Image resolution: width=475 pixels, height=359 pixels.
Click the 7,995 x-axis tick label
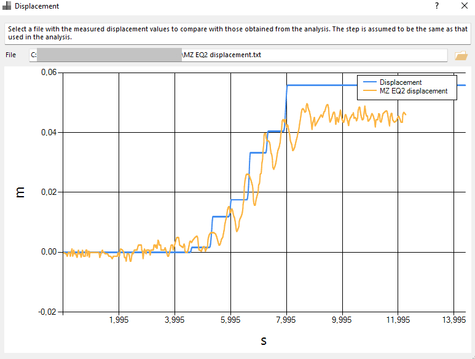(286, 320)
